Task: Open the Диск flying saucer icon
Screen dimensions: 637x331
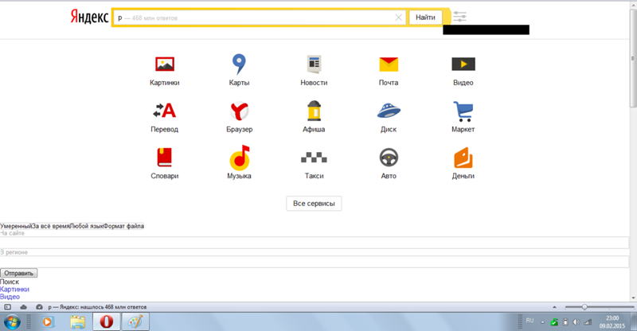Action: coord(389,111)
